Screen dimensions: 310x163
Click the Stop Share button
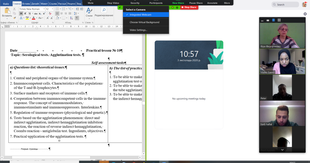point(189,7)
